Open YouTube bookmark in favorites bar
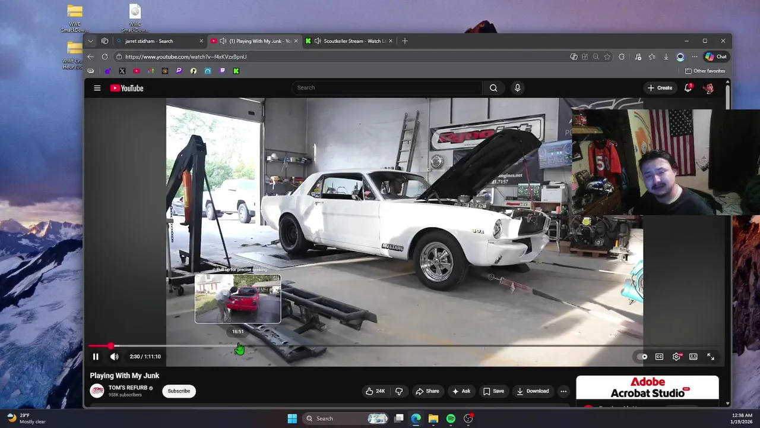This screenshot has height=428, width=760. point(137,71)
